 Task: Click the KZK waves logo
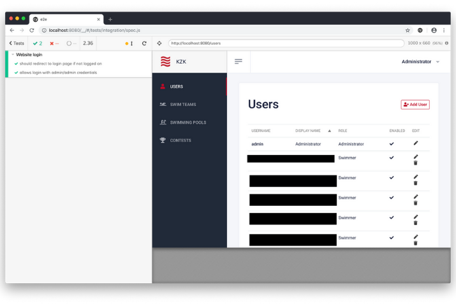(165, 62)
